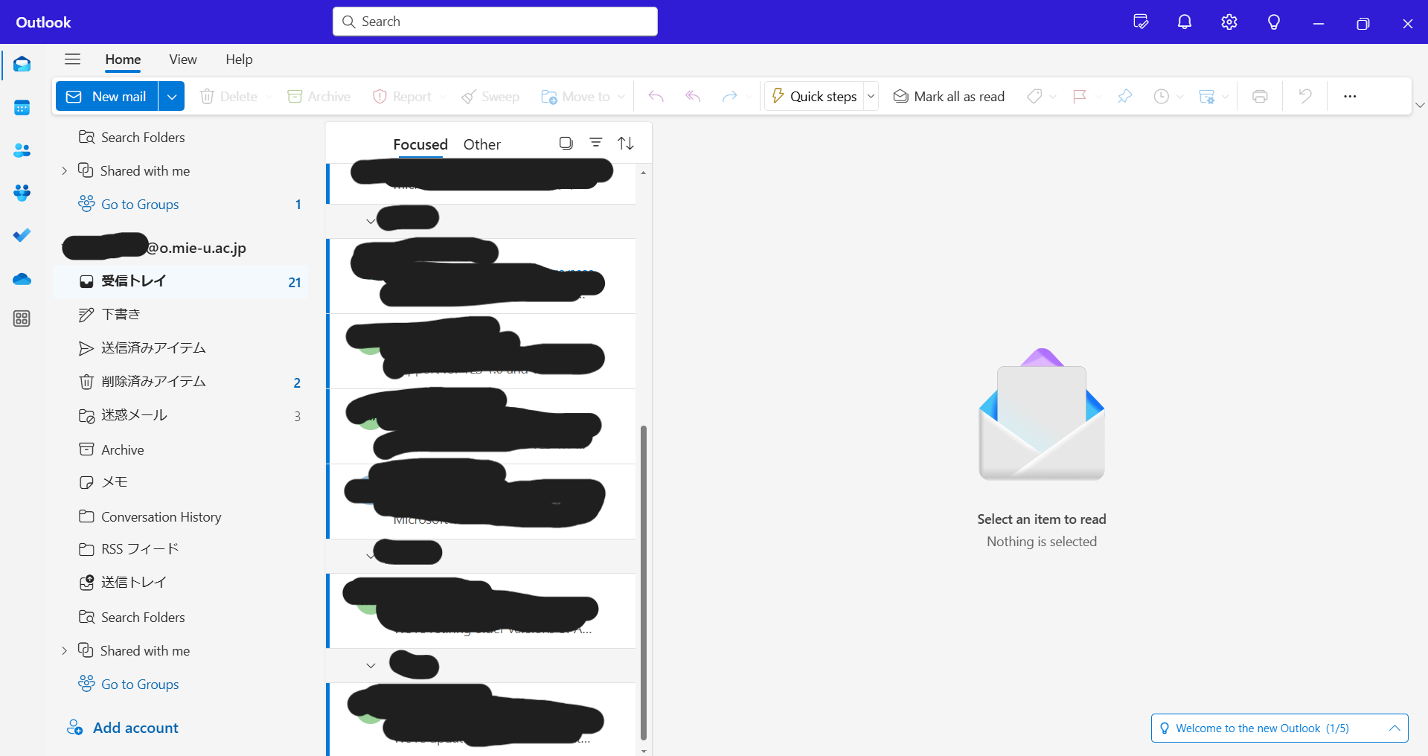The image size is (1428, 756).
Task: Open the Archive folder in the tree
Action: (x=180, y=449)
